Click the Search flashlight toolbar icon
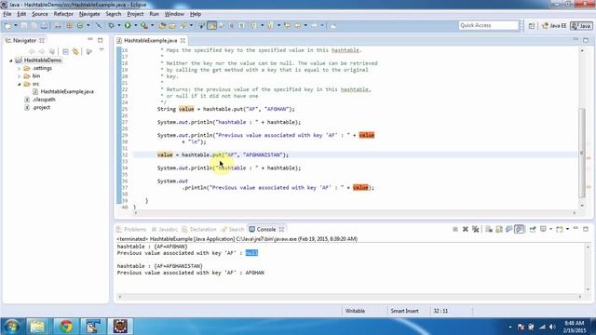Screen dimensions: 596x335 pyautogui.click(x=183, y=26)
